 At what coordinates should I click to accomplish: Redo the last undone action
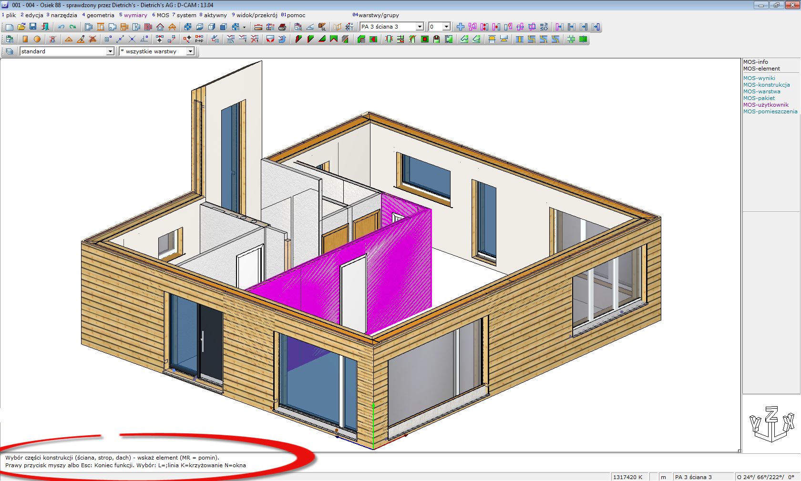(72, 27)
